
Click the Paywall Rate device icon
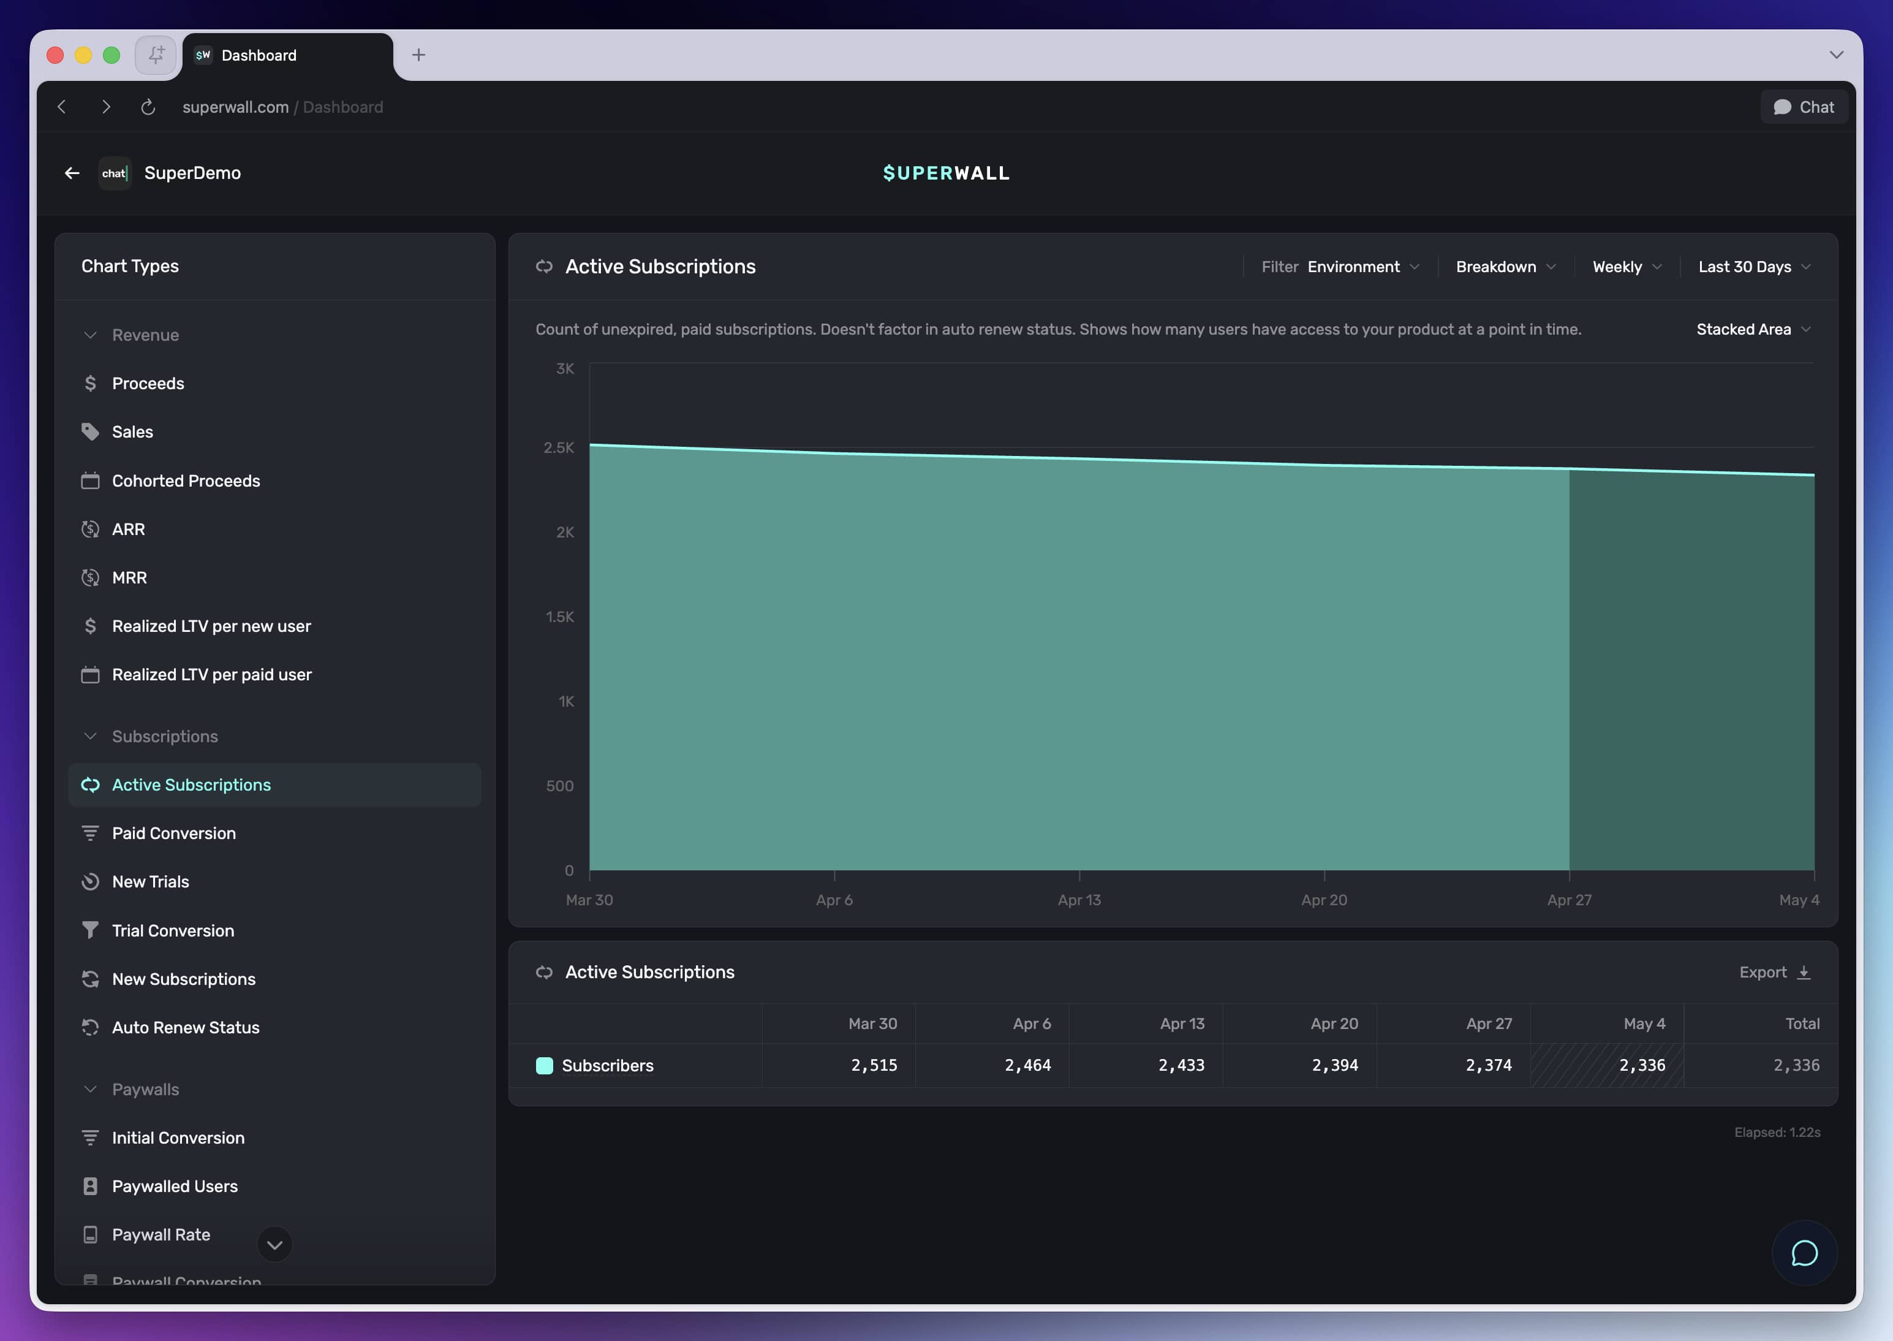coord(90,1234)
